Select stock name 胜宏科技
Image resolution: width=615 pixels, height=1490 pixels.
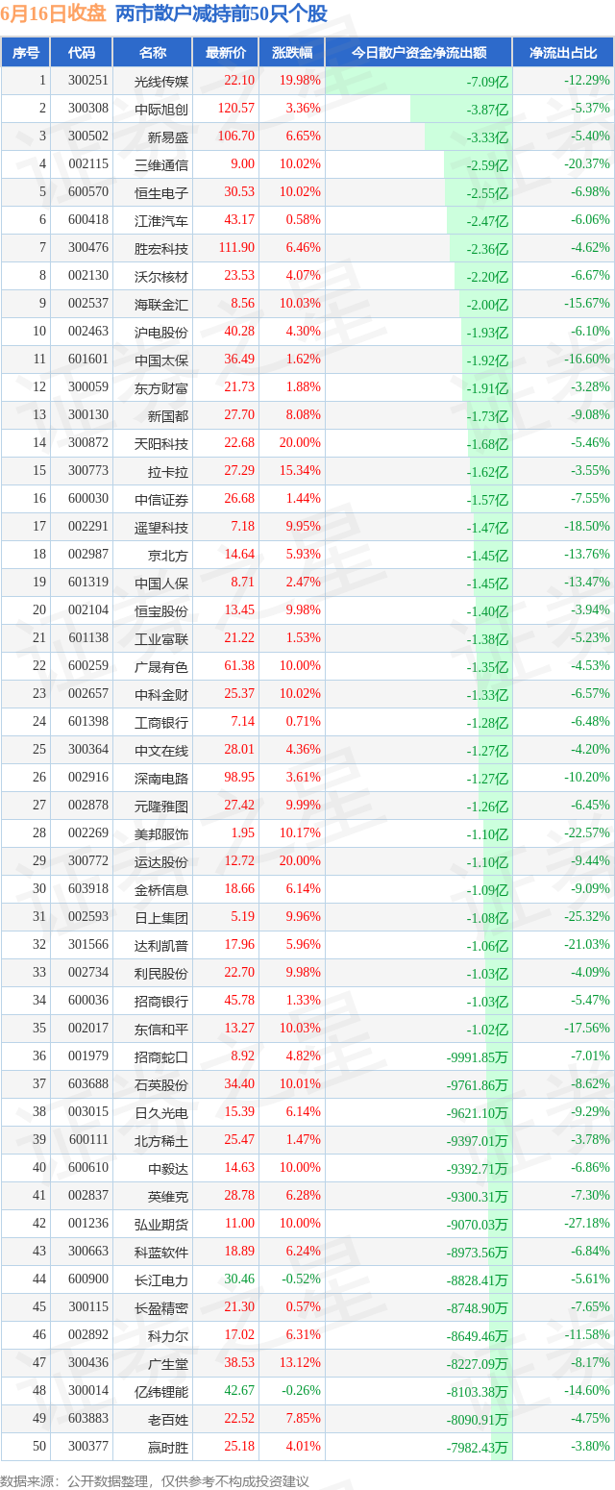161,248
